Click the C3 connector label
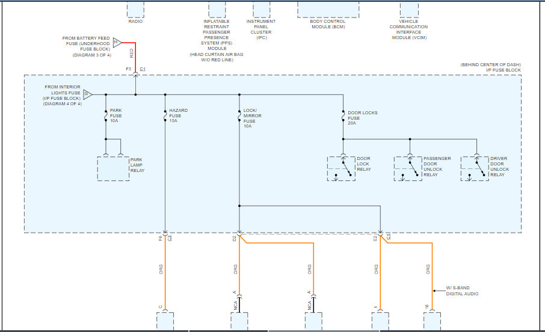The height and width of the screenshot is (332, 545). coord(170,239)
